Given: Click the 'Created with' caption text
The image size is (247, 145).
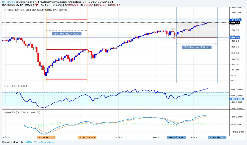Looking at the screenshot, I should click(x=12, y=142).
